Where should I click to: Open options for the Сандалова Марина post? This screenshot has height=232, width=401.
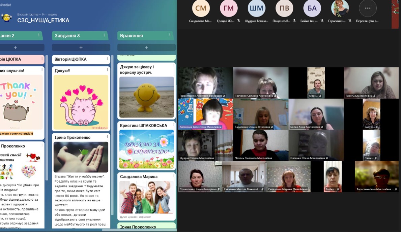pyautogui.click(x=173, y=176)
